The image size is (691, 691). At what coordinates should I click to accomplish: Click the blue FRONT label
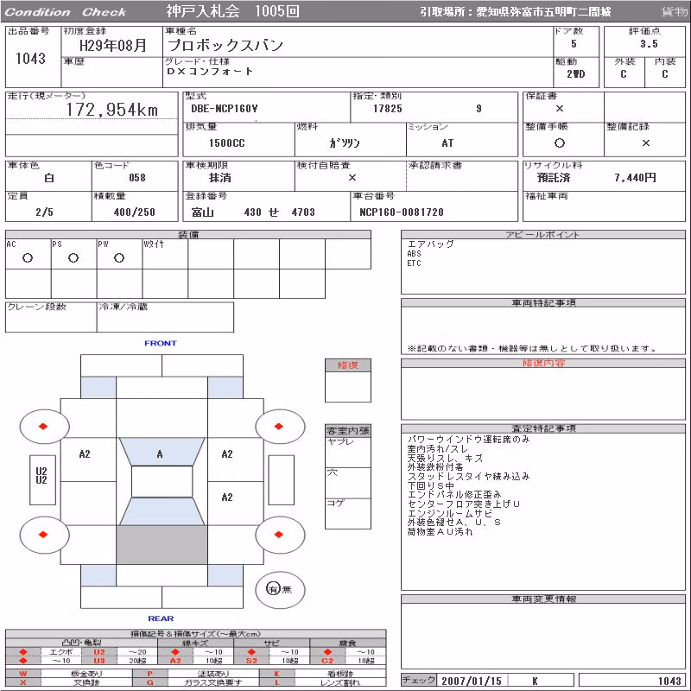click(161, 343)
